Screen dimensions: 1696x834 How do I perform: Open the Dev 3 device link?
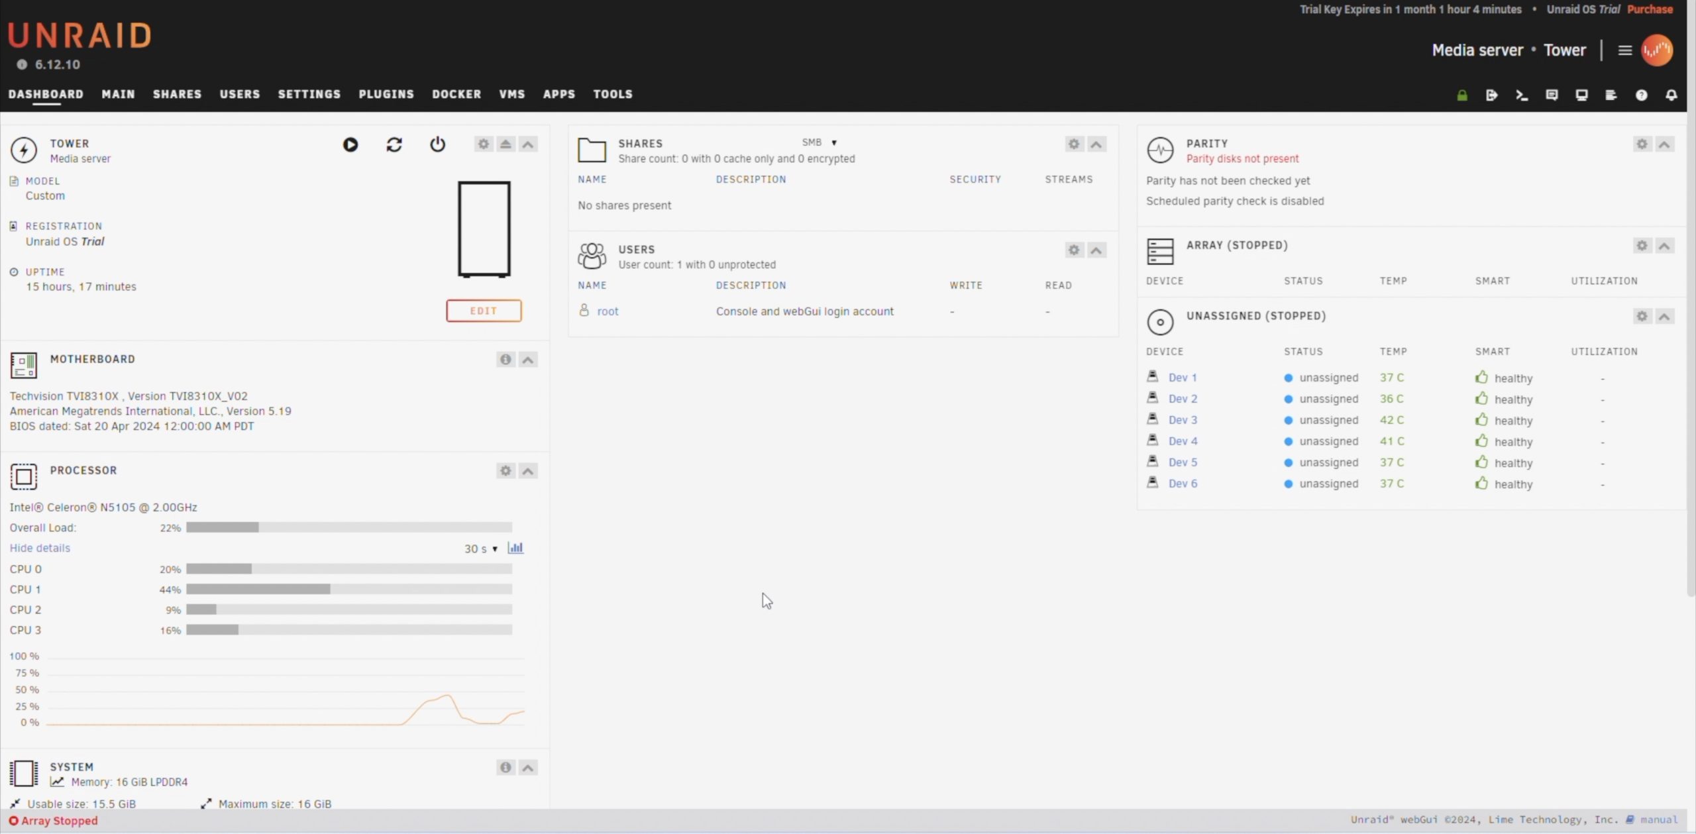[x=1183, y=420]
